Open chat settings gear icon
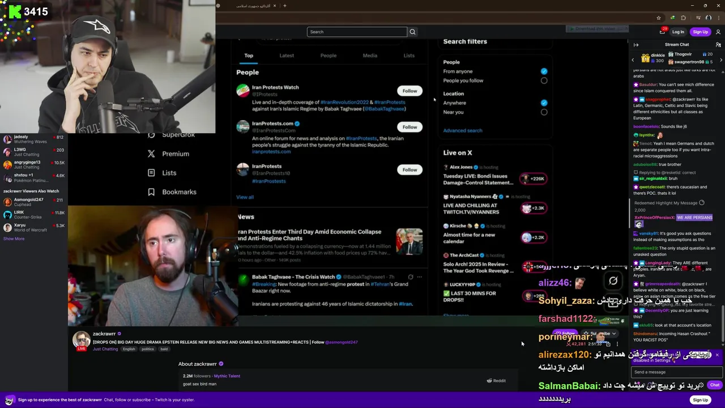Image resolution: width=725 pixels, height=408 pixels. pos(701,385)
